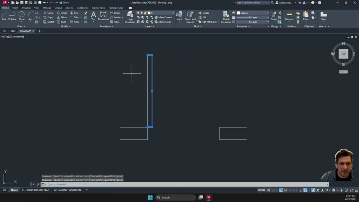This screenshot has height=202, width=359.
Task: Select the Line drawing tool
Action: click(x=4, y=15)
